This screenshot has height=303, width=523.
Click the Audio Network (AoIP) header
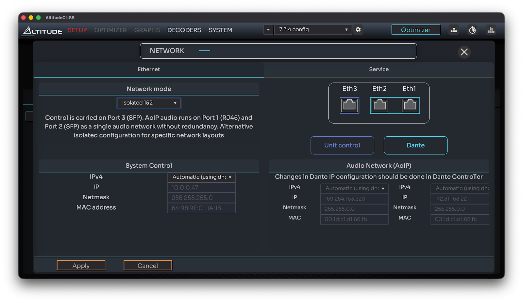point(379,166)
